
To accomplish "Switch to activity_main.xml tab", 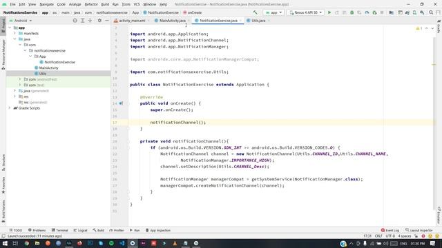I will (x=132, y=21).
